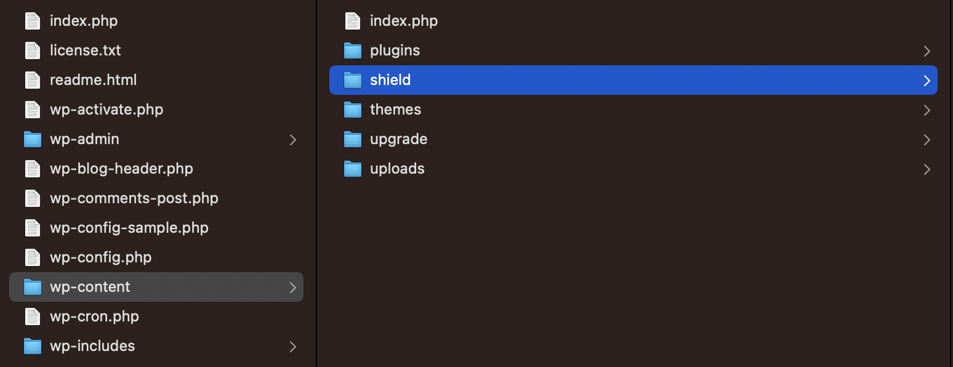953x367 pixels.
Task: Click the license.txt file icon
Action: pyautogui.click(x=32, y=50)
